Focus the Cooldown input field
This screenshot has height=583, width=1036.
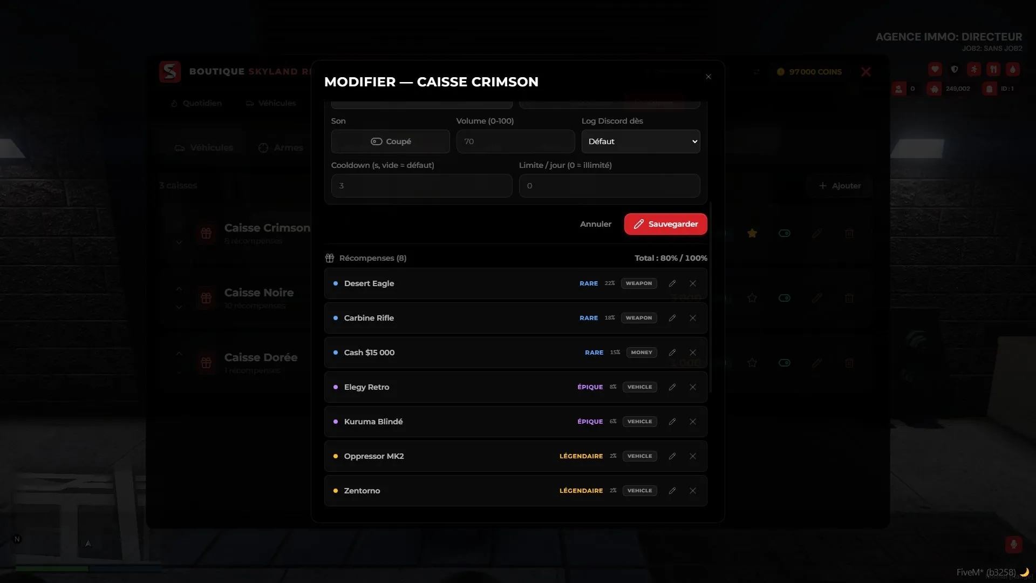422,186
